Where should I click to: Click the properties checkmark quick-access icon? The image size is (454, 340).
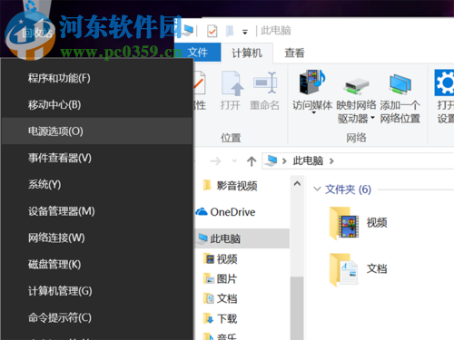(x=212, y=31)
